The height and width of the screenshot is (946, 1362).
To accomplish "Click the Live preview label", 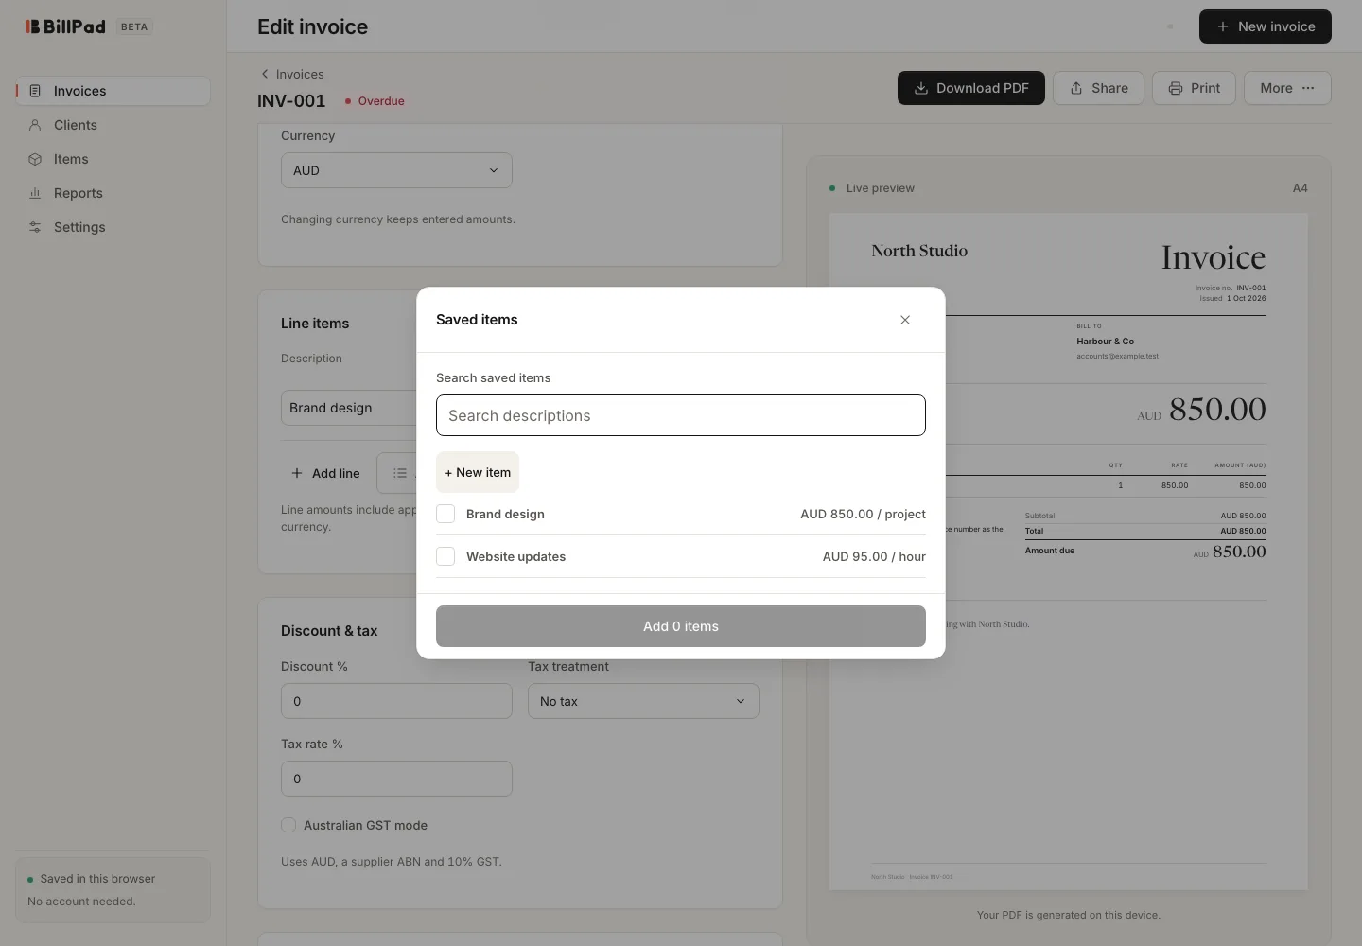I will coord(880,188).
